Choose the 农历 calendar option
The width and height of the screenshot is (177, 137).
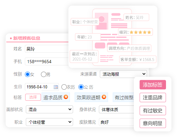[64, 87]
